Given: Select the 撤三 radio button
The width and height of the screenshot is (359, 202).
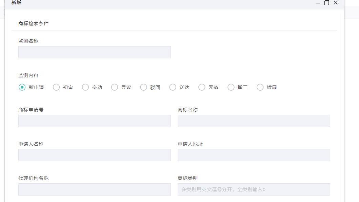Looking at the screenshot, I should 231,87.
